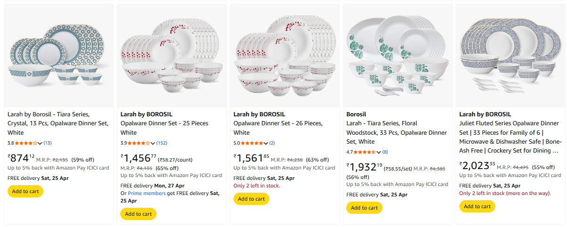Viewport: 567px width, 227px height.
Task: Open the 152 reviews link
Action: pos(162,143)
